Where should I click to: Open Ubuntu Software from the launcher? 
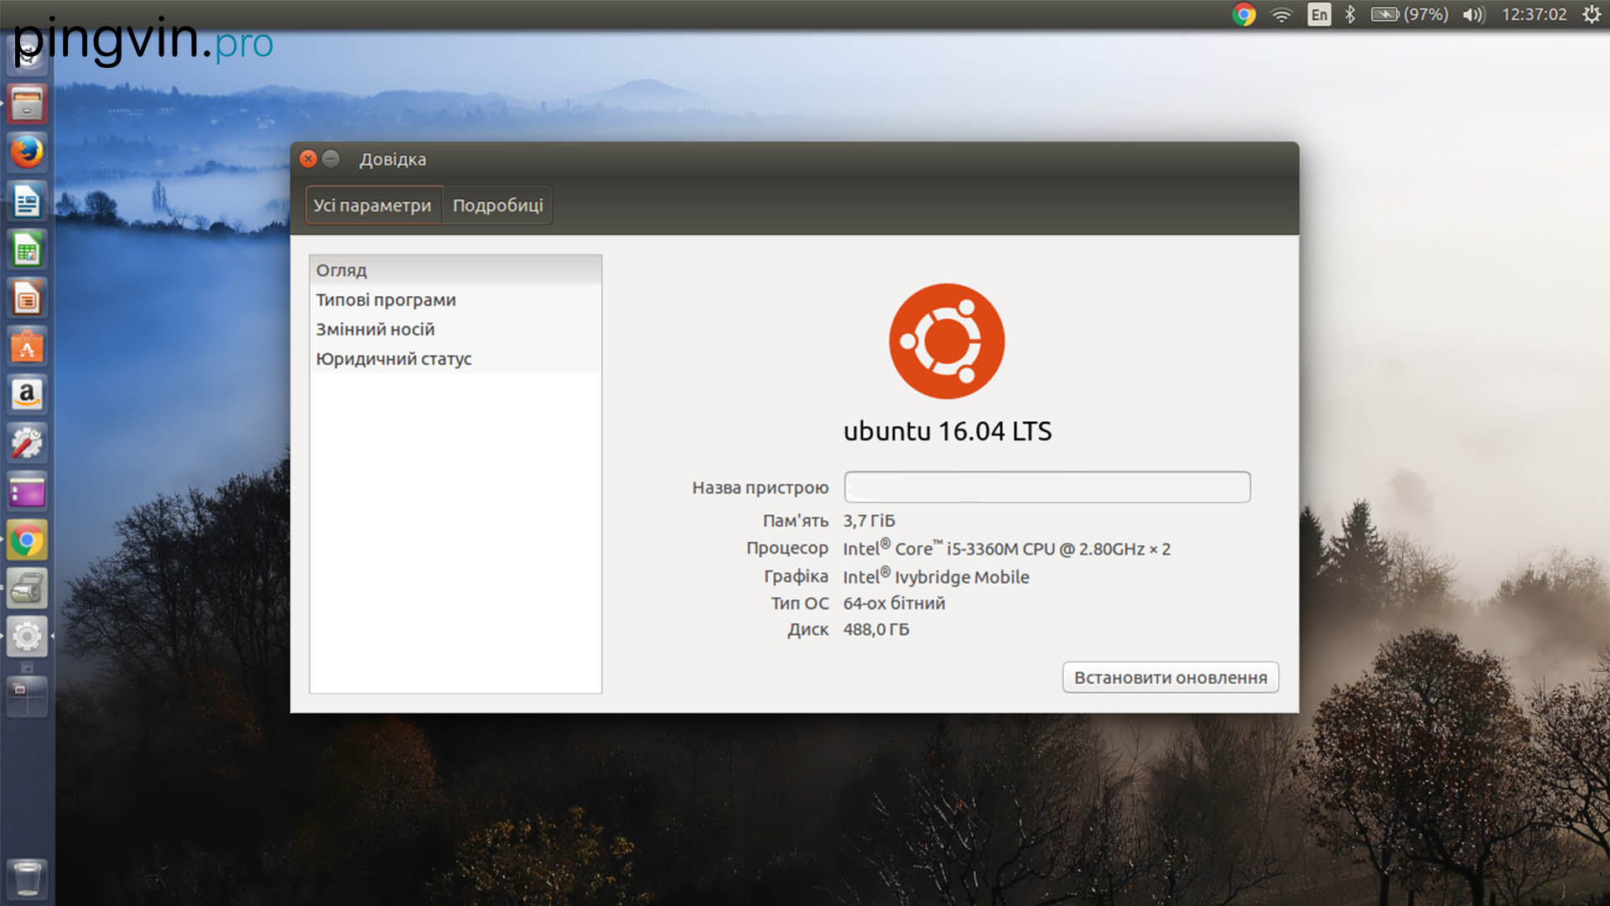pos(27,346)
